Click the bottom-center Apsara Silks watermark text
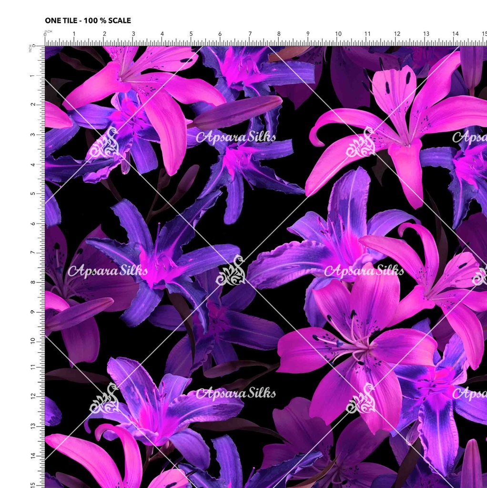 click(236, 393)
